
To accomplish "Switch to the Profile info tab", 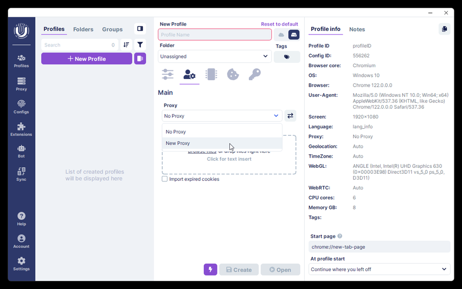I will (x=325, y=29).
